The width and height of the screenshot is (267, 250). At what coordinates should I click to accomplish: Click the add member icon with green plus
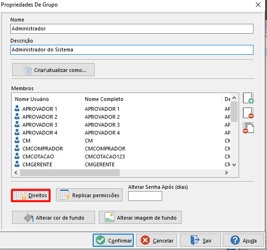pyautogui.click(x=248, y=98)
